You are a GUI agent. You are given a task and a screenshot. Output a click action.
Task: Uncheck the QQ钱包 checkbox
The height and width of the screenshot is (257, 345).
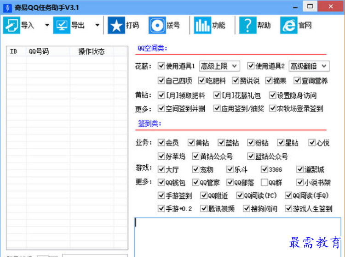click(161, 182)
